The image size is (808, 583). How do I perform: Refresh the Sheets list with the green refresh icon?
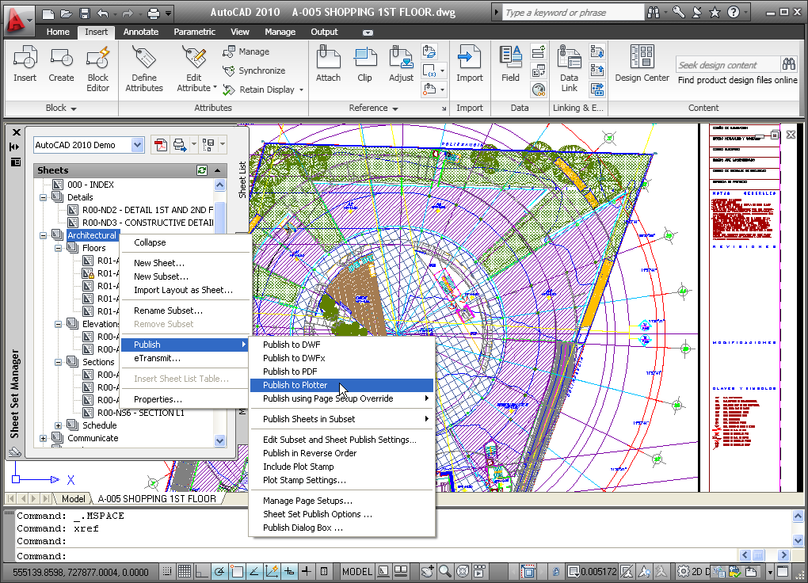pyautogui.click(x=202, y=170)
